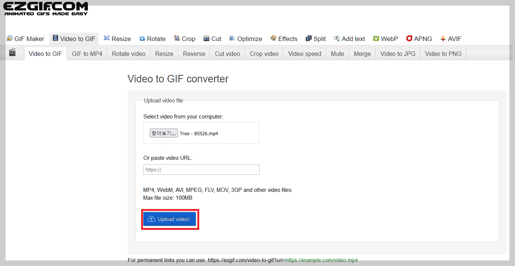515x266 pixels.
Task: Click the GIF Maker icon in top menu
Action: click(x=10, y=38)
